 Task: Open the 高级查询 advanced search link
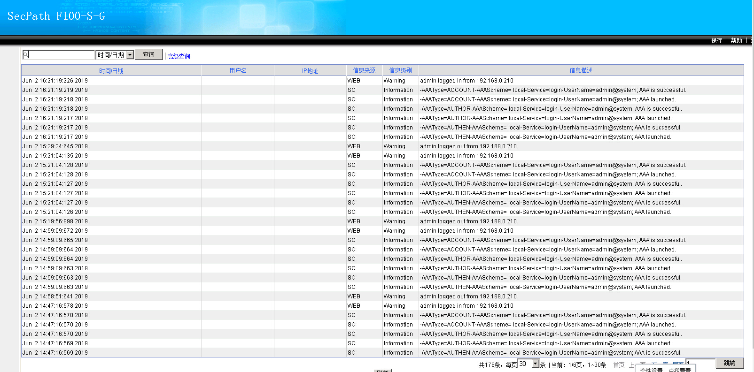[179, 56]
